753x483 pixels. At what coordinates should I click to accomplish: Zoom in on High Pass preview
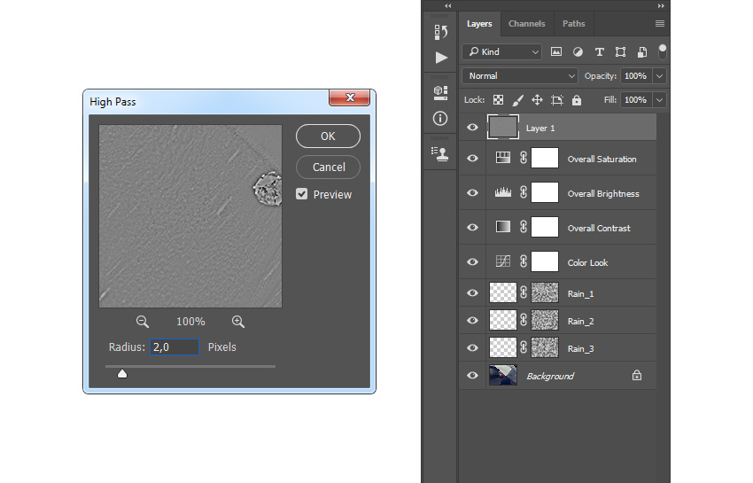click(238, 322)
